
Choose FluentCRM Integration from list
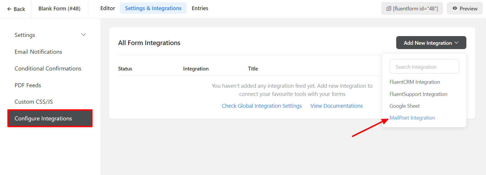(415, 82)
